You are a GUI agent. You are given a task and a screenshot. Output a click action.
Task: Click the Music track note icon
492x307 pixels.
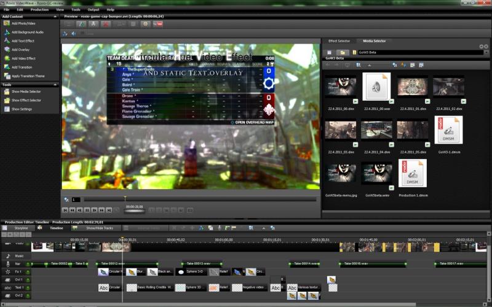click(8, 256)
